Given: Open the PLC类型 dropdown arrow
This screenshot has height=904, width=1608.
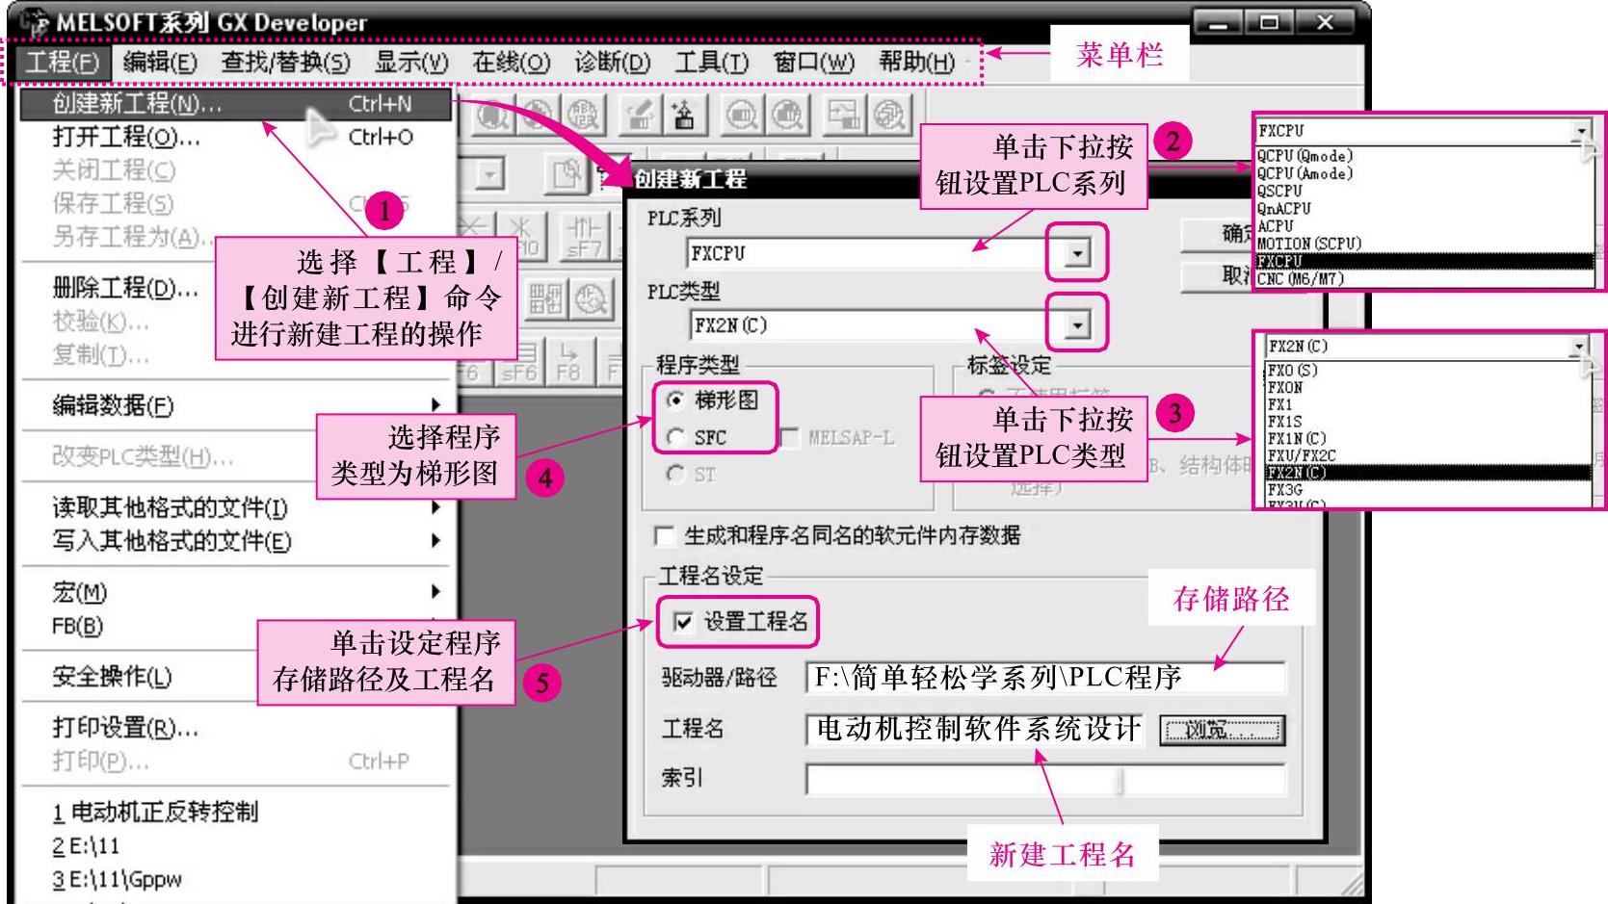Looking at the screenshot, I should (x=1077, y=325).
